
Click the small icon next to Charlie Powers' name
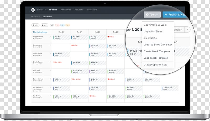[x=50, y=62]
